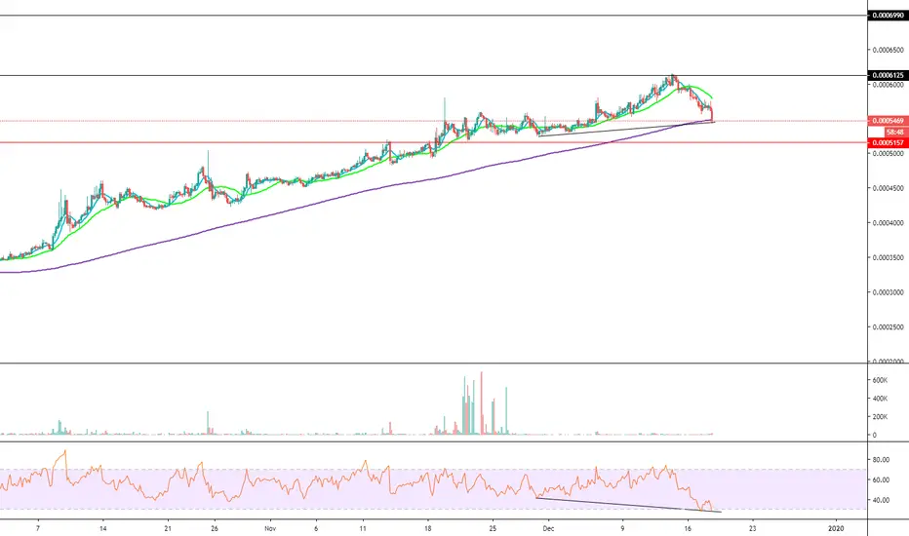Click the Dec label on time axis
The height and width of the screenshot is (536, 909).
tap(548, 528)
